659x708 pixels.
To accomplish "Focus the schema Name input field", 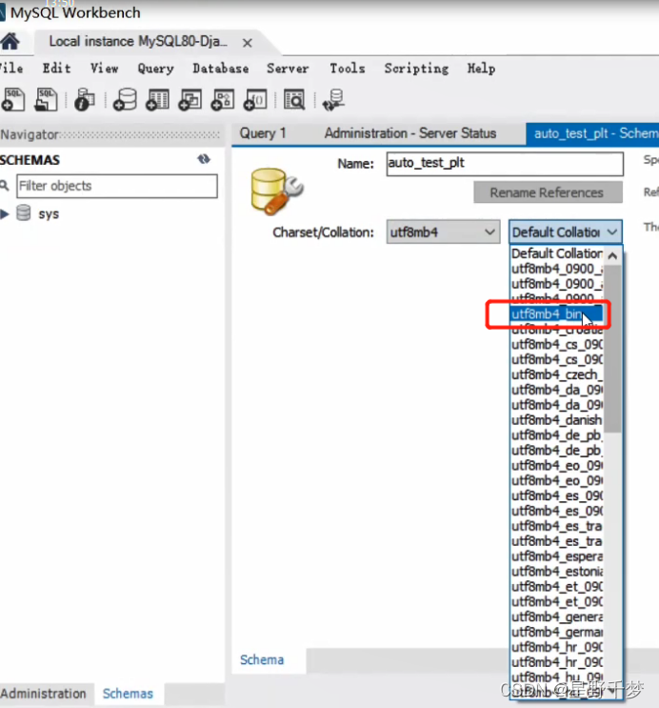I will [505, 164].
